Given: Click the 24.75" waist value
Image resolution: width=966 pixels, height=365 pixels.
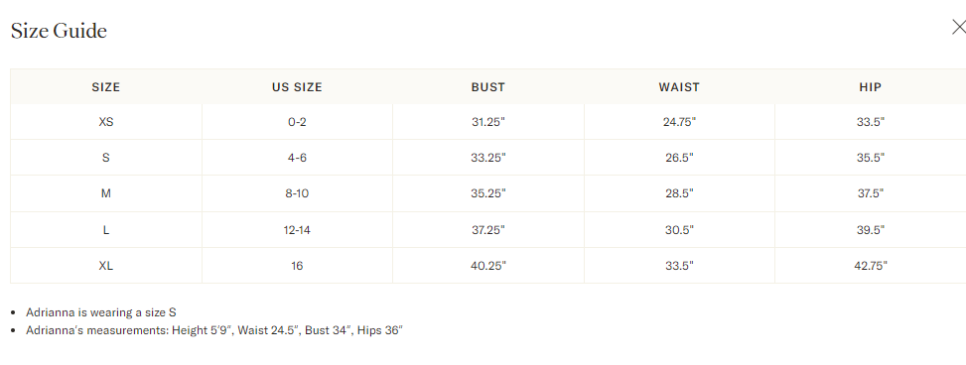Looking at the screenshot, I should coord(679,122).
